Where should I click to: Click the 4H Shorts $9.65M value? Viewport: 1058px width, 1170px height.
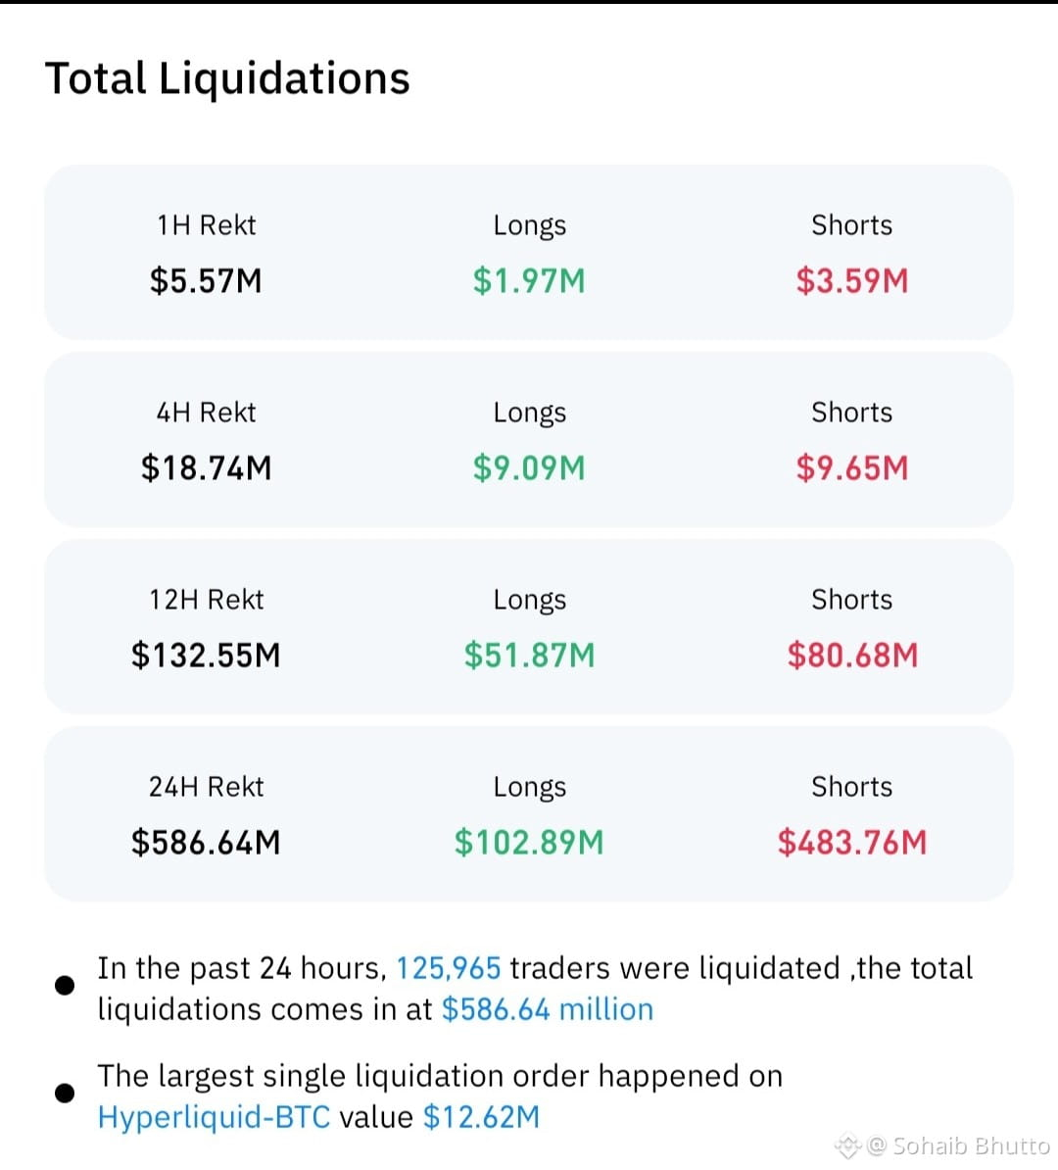pyautogui.click(x=852, y=468)
